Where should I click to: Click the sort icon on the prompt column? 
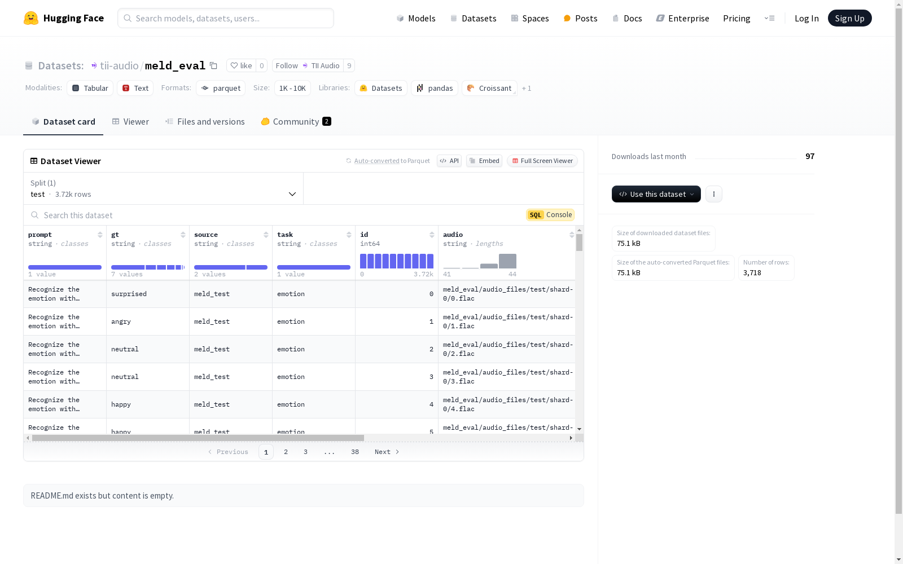click(x=100, y=235)
